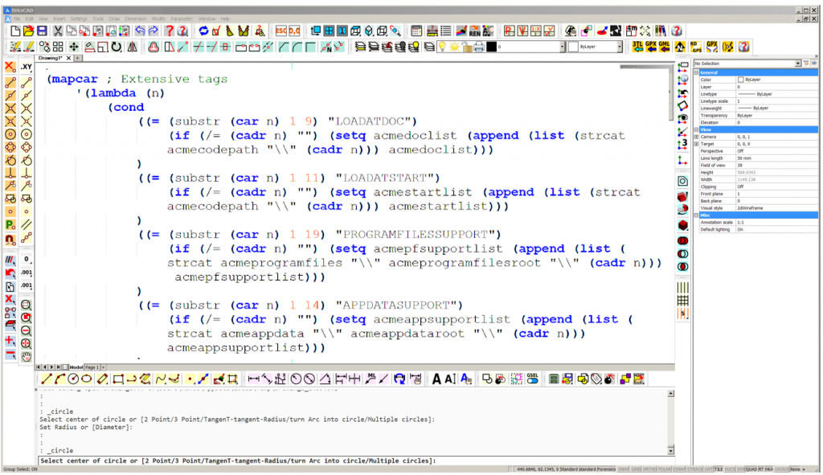Click the red question mark help icon
The width and height of the screenshot is (823, 475).
coord(169,31)
